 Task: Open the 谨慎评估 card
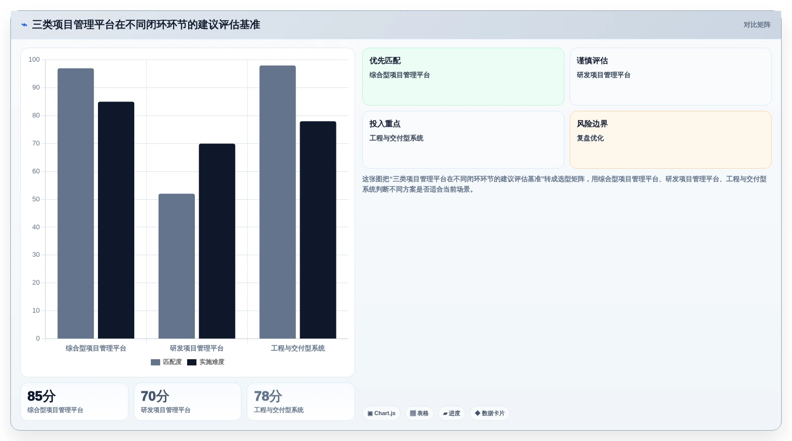click(671, 77)
